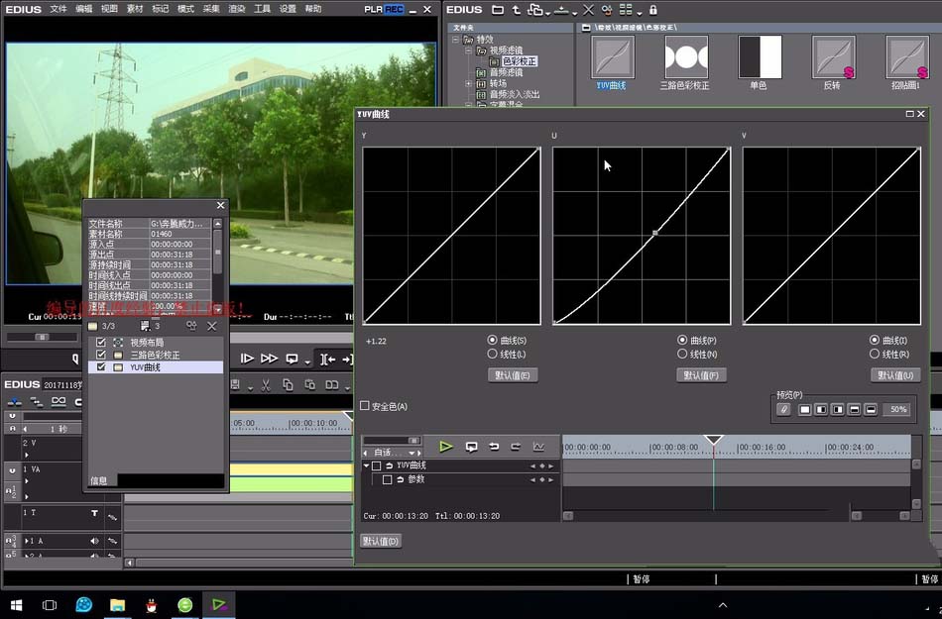Image resolution: width=942 pixels, height=619 pixels.
Task: Click the undo arrow in YUV dialog
Action: click(494, 447)
